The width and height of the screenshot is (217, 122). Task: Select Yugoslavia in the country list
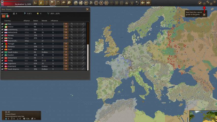(12, 63)
